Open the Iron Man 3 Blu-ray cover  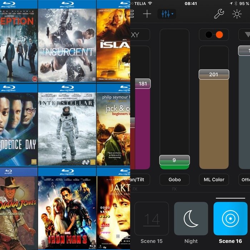click(x=67, y=209)
